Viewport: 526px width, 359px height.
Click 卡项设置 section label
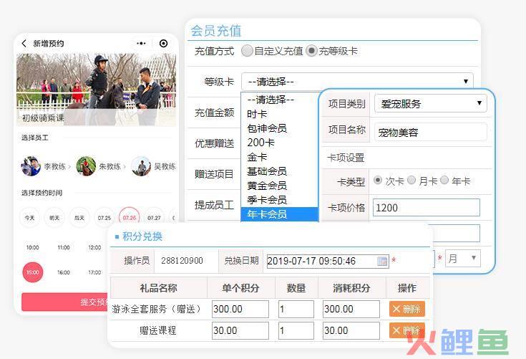346,158
